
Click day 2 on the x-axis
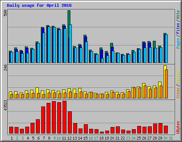point(17,138)
